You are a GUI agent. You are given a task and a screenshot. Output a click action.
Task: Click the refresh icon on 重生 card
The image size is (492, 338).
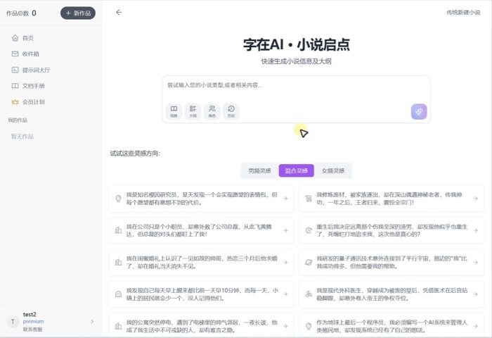click(309, 230)
